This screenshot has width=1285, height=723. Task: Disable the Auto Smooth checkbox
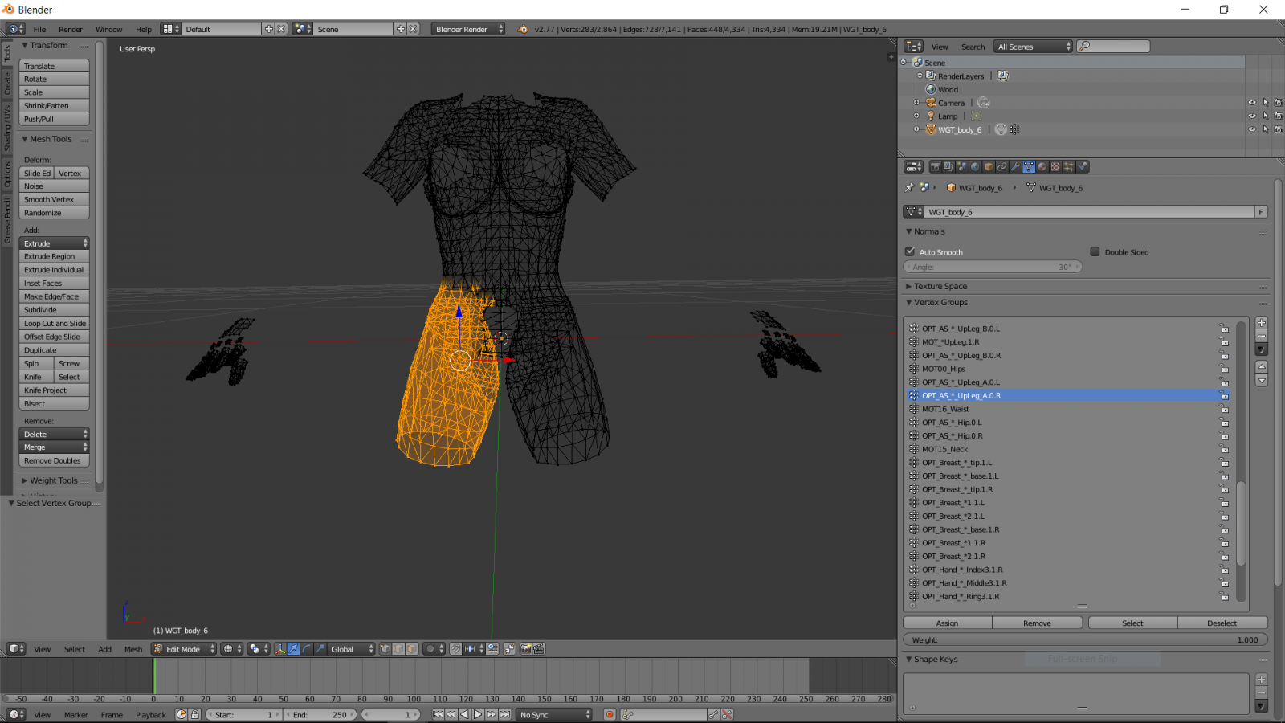click(910, 251)
